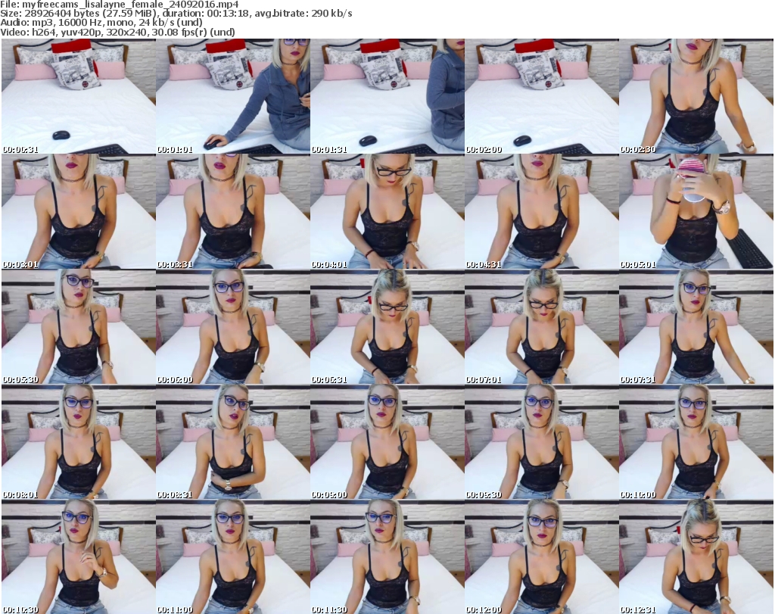Screen dimensions: 775x614
Task: Open the empty bed frame at 00:02:00
Action: 541,97
